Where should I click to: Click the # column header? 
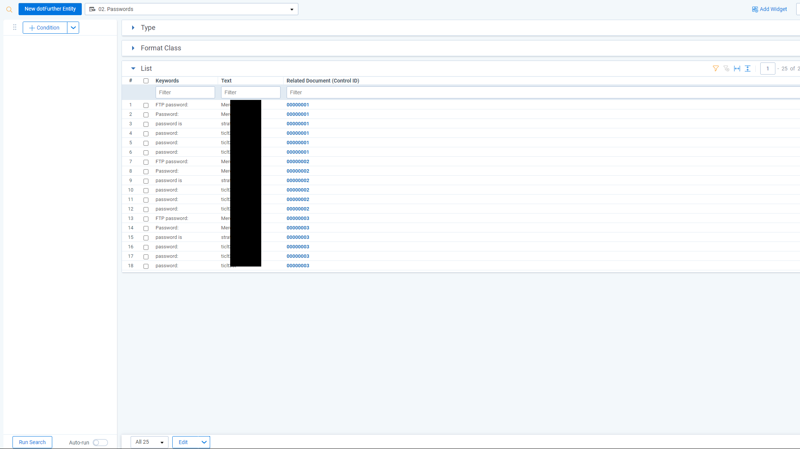131,80
